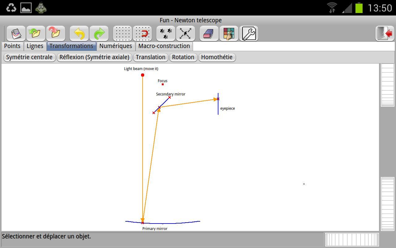
Task: Click the four-arrows move view icon
Action: click(x=185, y=33)
